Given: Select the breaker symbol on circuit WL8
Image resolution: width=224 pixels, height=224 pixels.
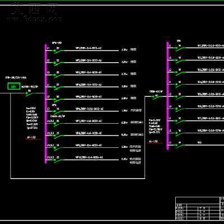Looking at the screenshot, I should [180, 133].
